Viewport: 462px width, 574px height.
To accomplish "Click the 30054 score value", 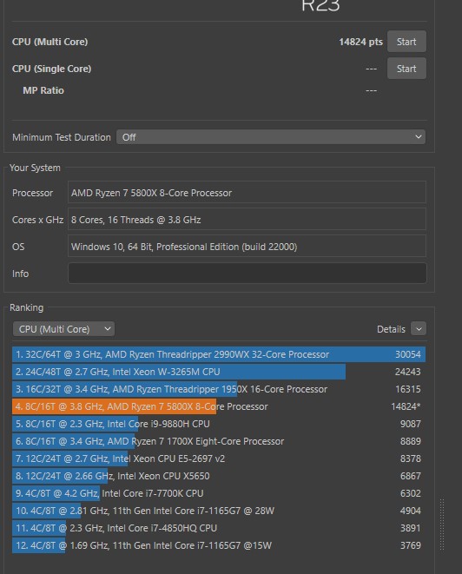I will click(x=408, y=354).
